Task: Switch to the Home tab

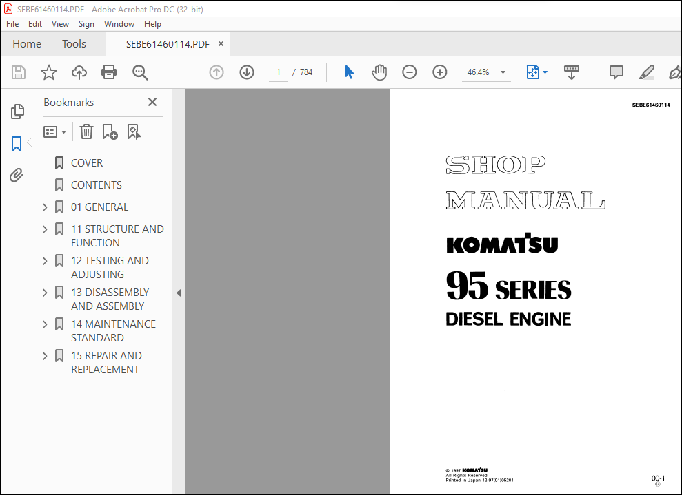Action: point(27,44)
